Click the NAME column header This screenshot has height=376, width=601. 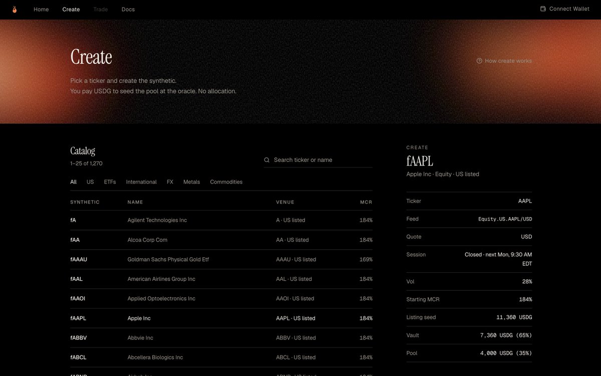135,202
